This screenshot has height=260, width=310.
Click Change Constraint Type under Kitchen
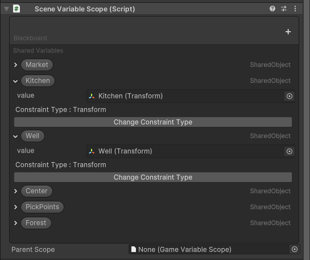click(153, 122)
